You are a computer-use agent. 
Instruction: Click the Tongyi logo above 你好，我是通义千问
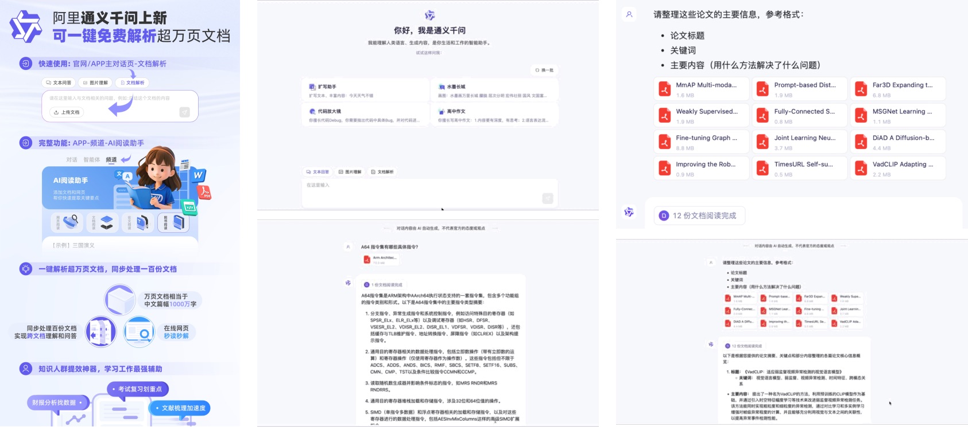tap(429, 15)
